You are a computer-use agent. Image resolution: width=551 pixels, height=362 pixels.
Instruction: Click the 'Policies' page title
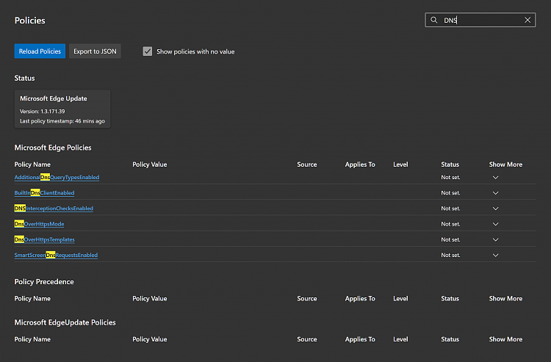pyautogui.click(x=30, y=21)
